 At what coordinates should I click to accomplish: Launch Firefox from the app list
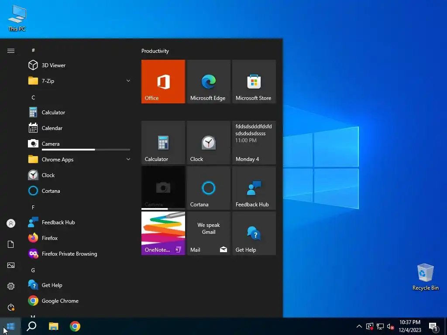(x=79, y=238)
